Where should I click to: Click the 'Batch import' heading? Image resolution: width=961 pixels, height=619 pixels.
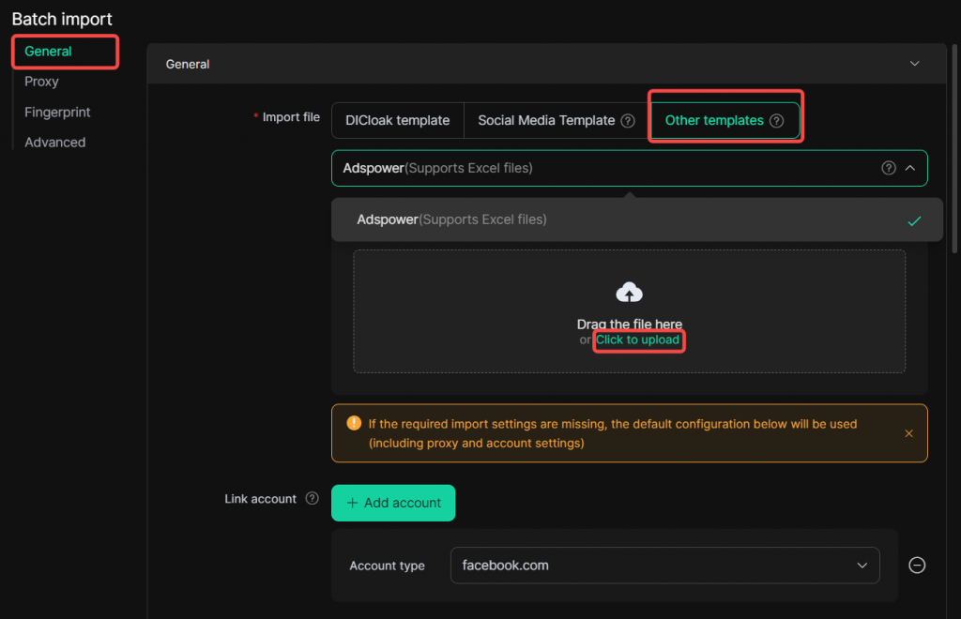coord(62,19)
